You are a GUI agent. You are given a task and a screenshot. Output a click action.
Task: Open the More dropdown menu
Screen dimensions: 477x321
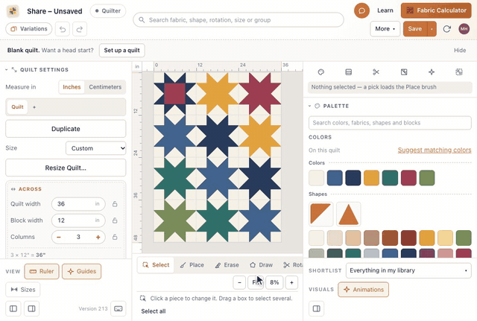click(x=385, y=29)
